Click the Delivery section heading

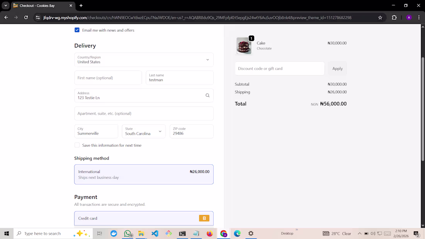point(85,46)
